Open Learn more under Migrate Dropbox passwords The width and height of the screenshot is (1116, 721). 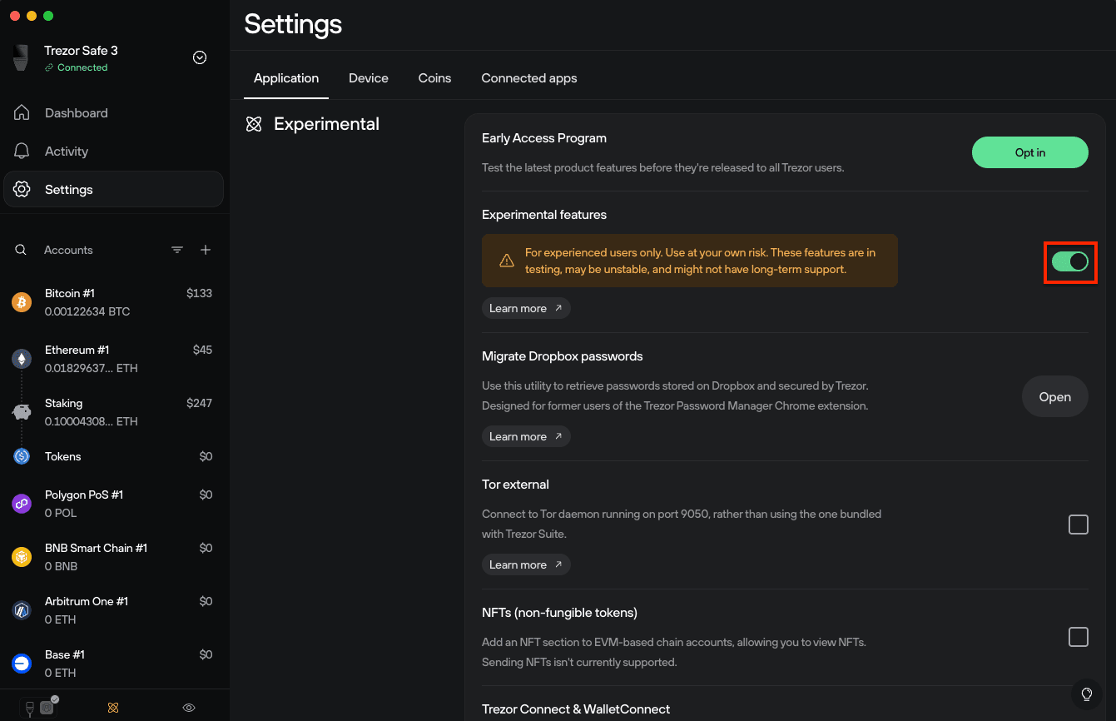pos(526,436)
